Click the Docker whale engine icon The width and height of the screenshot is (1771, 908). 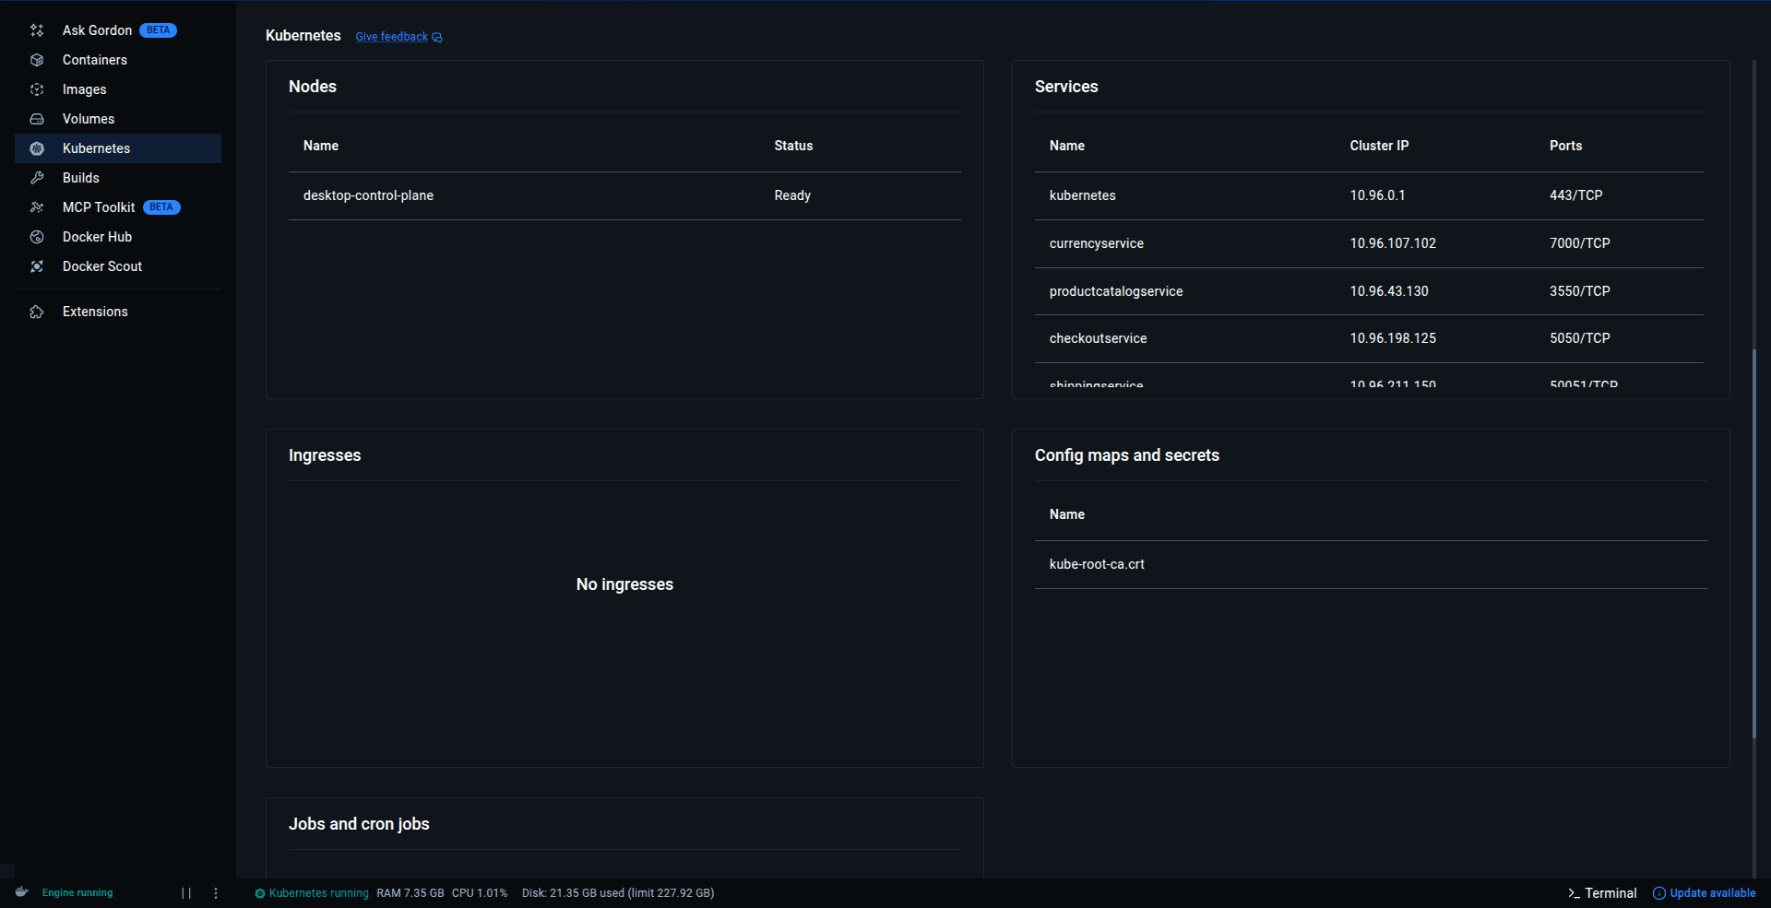point(22,892)
